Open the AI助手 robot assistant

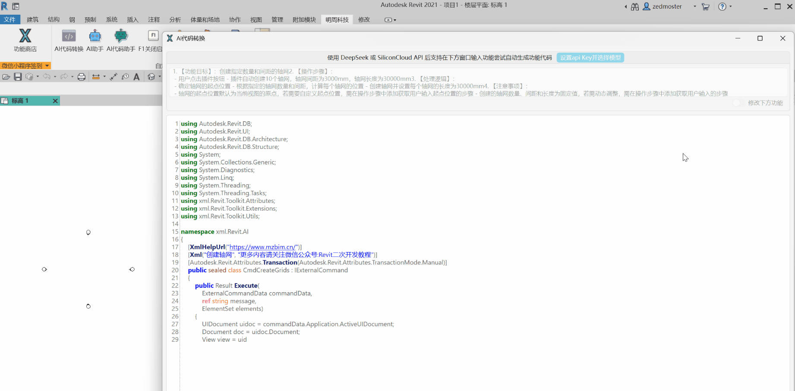click(95, 40)
